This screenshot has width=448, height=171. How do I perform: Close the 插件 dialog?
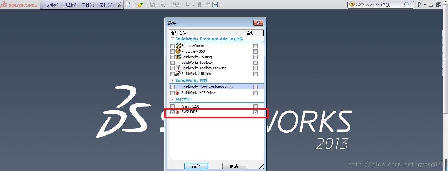pyautogui.click(x=258, y=23)
